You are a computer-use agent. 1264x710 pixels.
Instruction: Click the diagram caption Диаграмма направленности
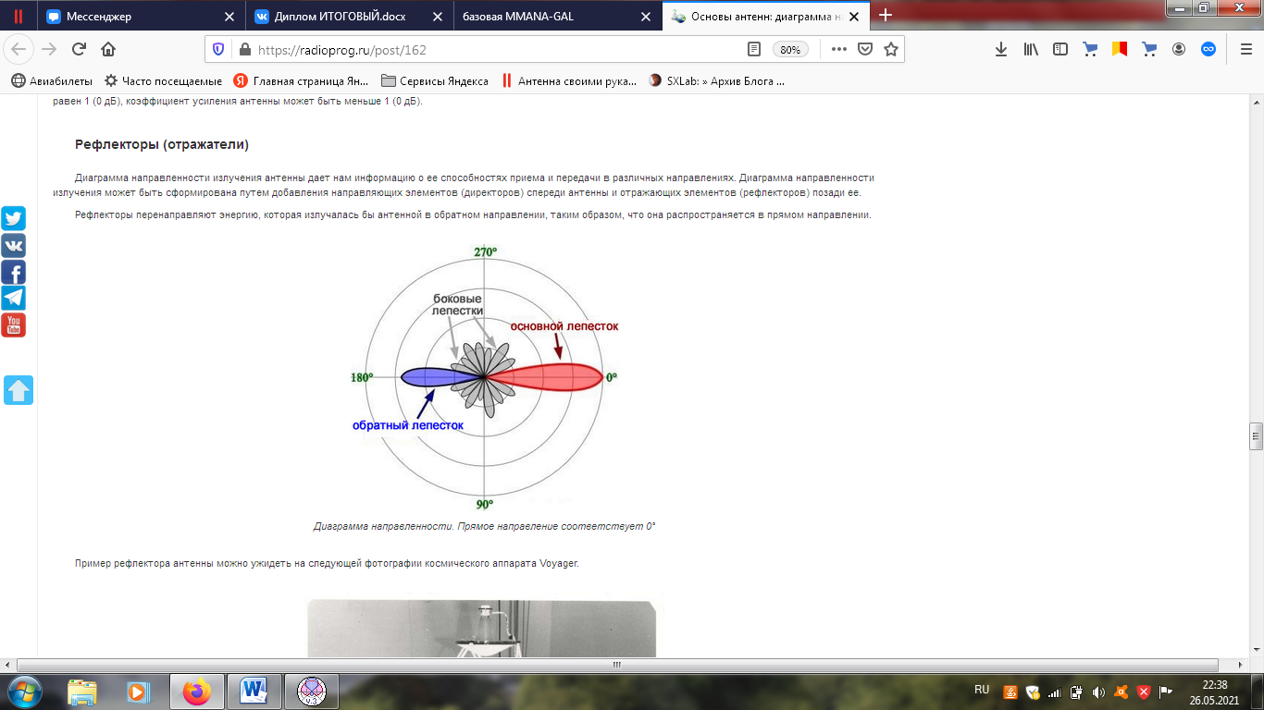point(484,526)
